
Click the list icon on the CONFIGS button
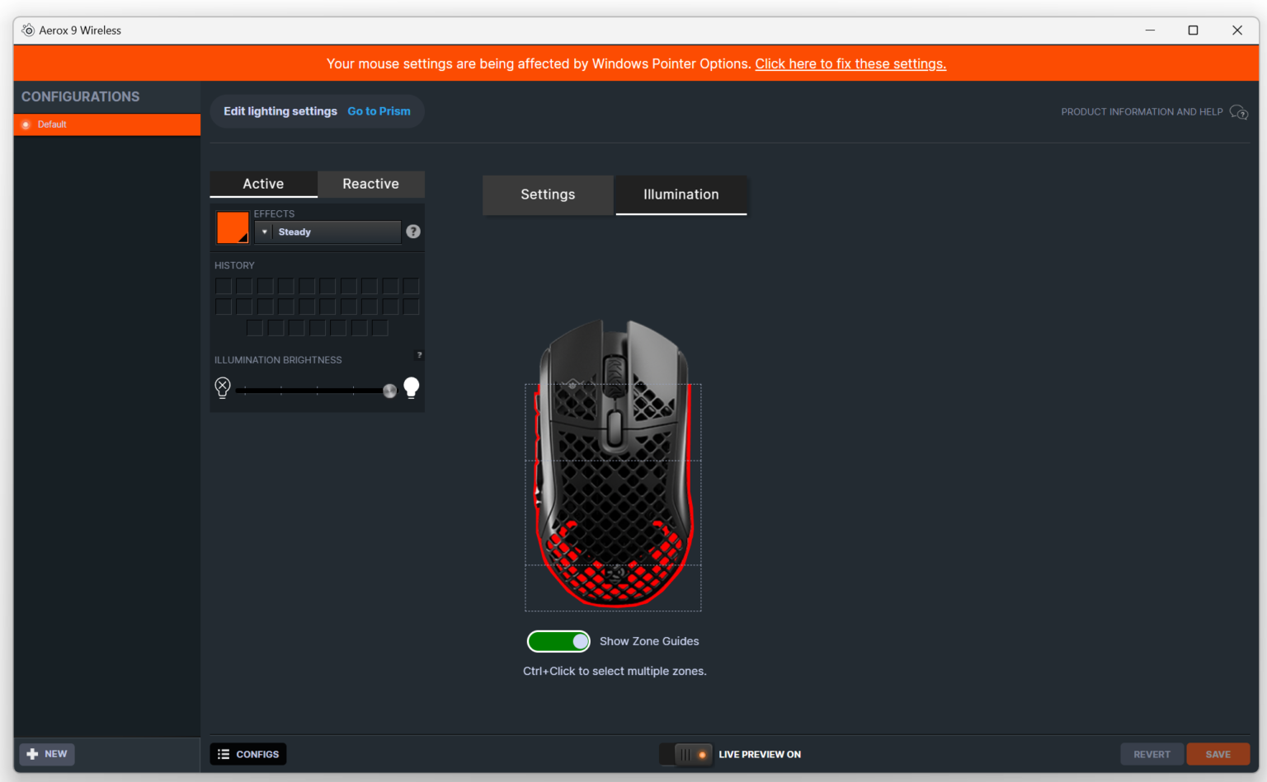point(224,753)
